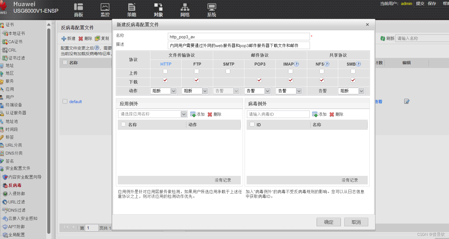Image resolution: width=449 pixels, height=239 pixels.
Task: Click the HTTP protocol link
Action: (x=166, y=64)
